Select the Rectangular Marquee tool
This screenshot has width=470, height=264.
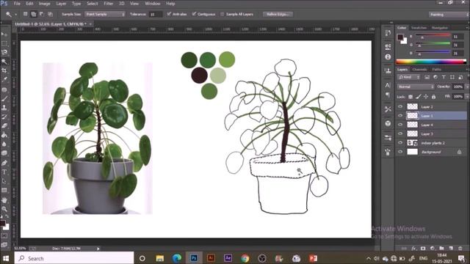pos(4,44)
